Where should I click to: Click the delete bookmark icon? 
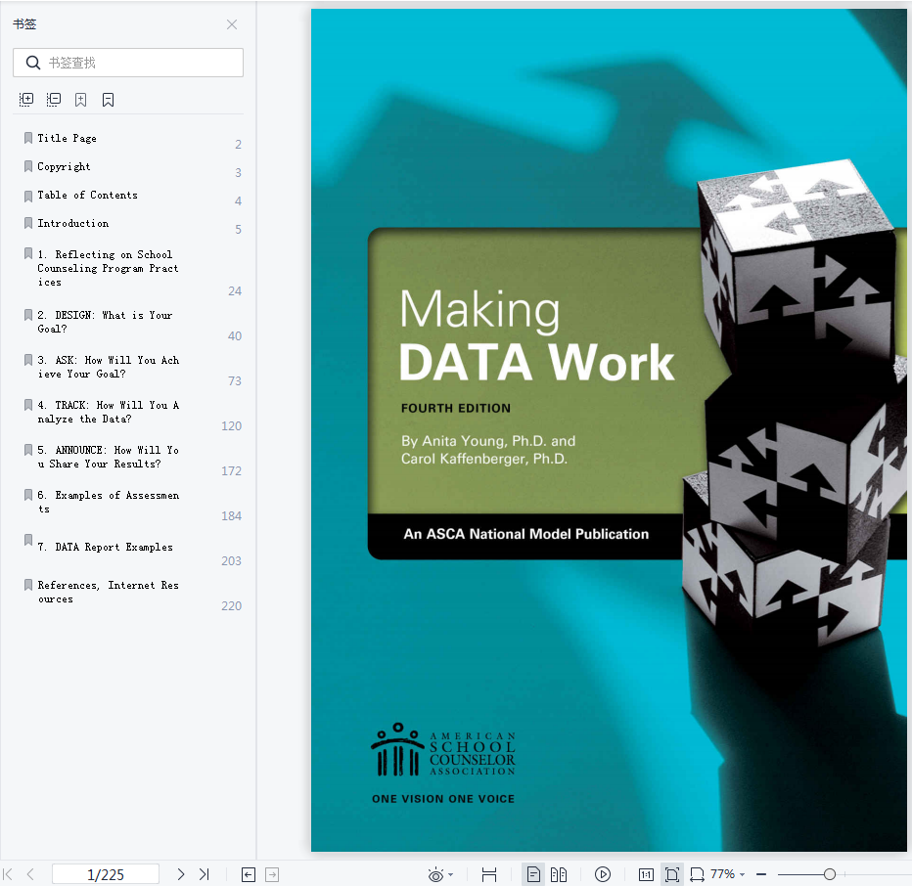coord(109,100)
